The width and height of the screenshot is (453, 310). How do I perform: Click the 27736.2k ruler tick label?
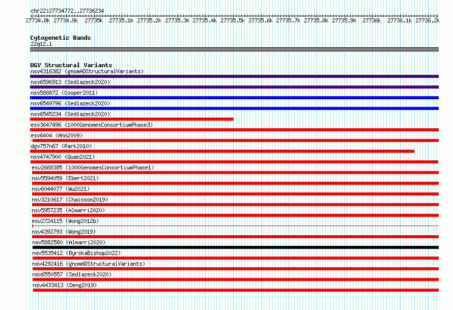click(x=428, y=20)
